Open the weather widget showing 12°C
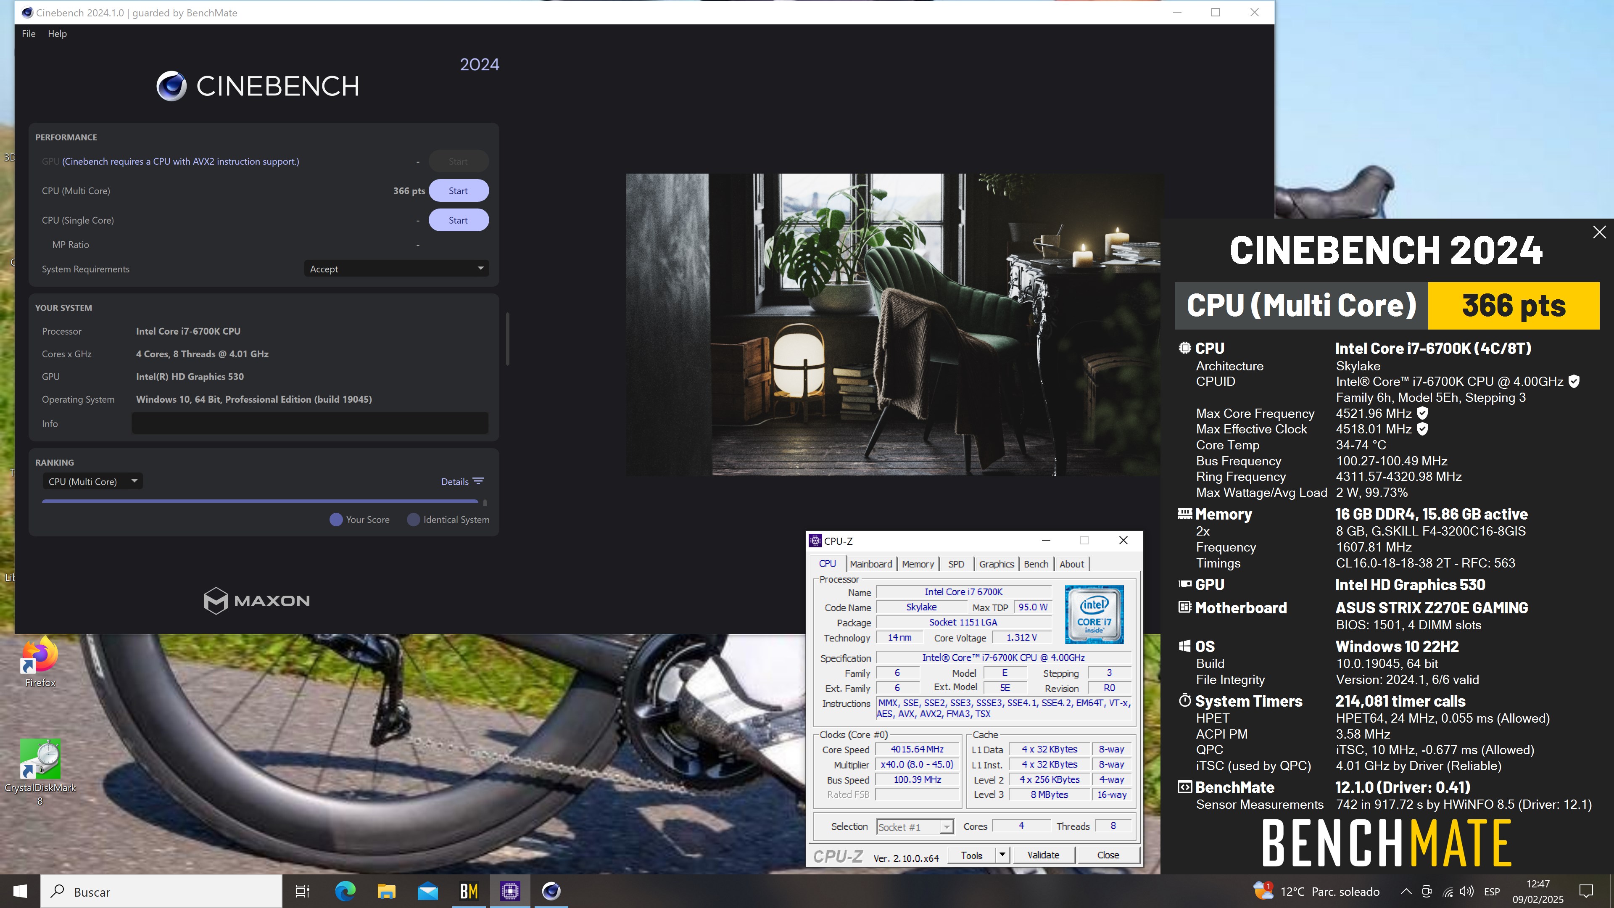The image size is (1614, 908). 1316,891
